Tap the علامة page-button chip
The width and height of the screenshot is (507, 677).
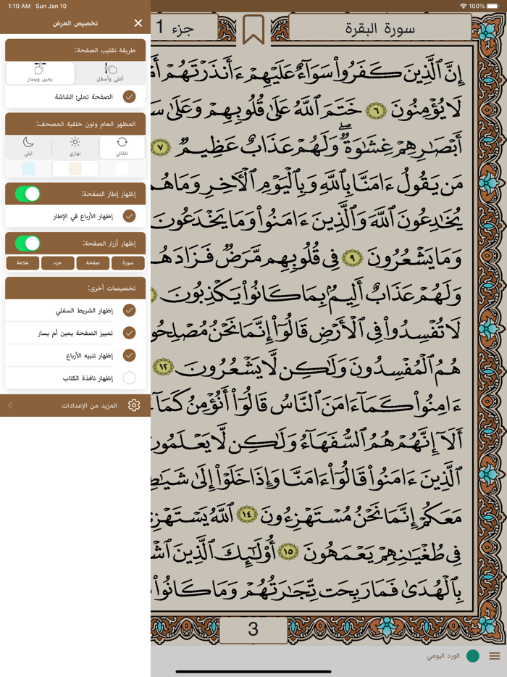point(22,262)
